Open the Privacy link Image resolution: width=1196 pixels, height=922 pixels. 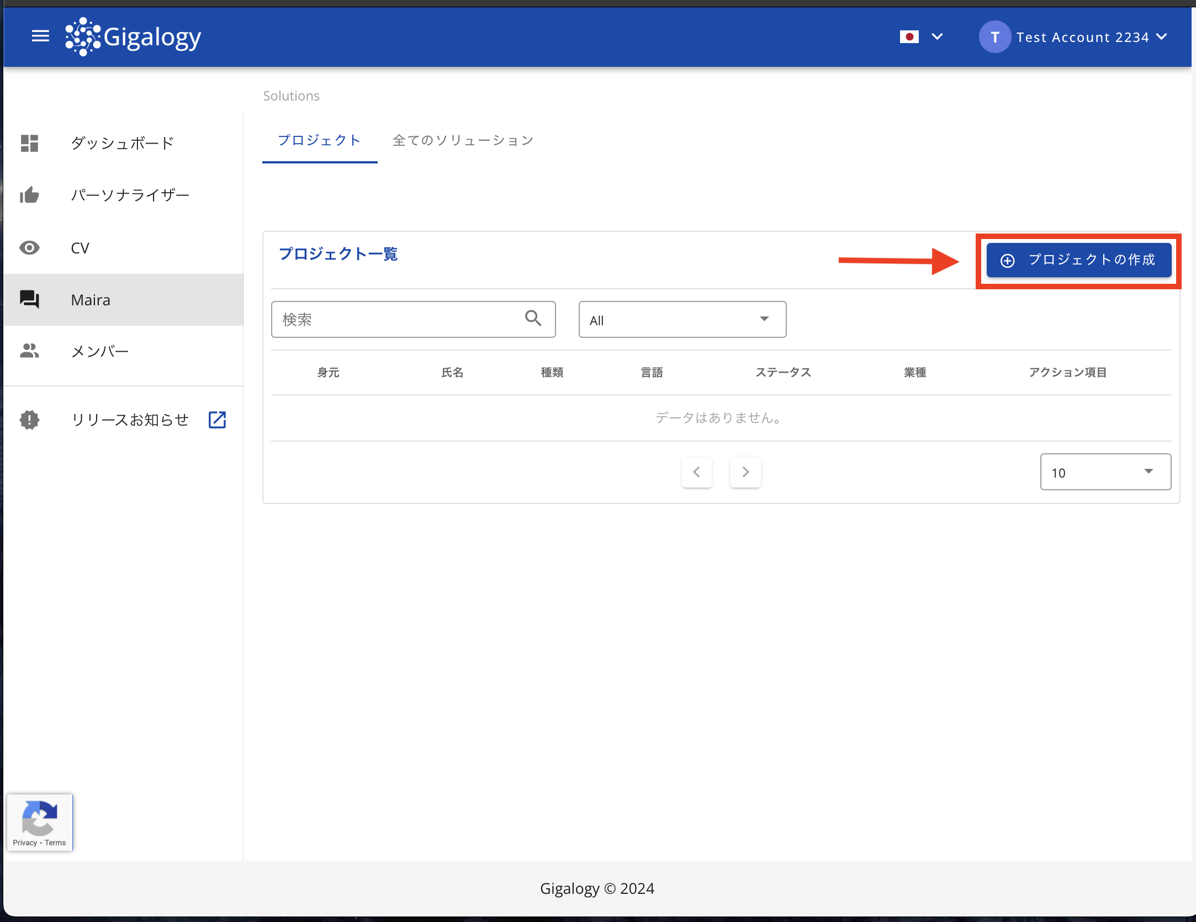point(25,842)
